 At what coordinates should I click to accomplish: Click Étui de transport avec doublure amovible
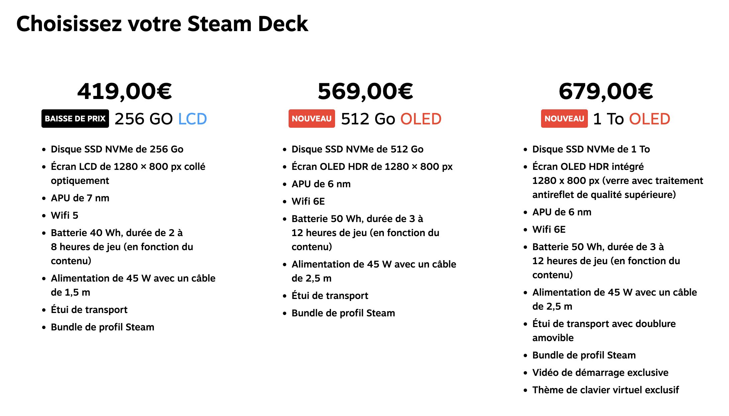(x=604, y=331)
